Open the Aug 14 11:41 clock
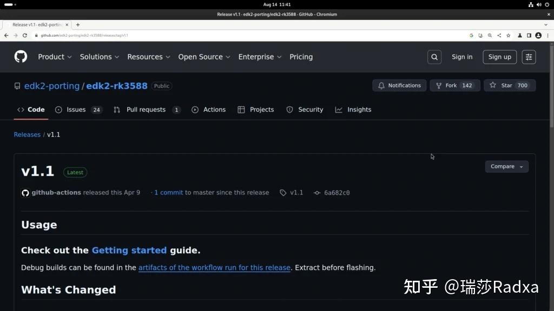 pos(277,4)
